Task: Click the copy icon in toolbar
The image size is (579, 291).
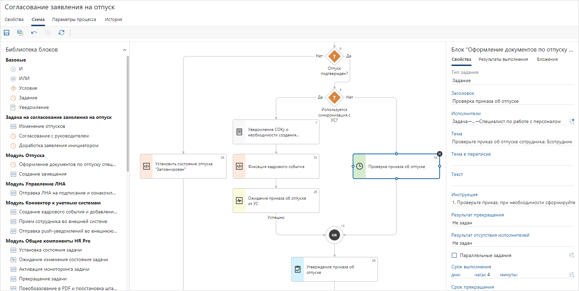Action: pos(48,33)
